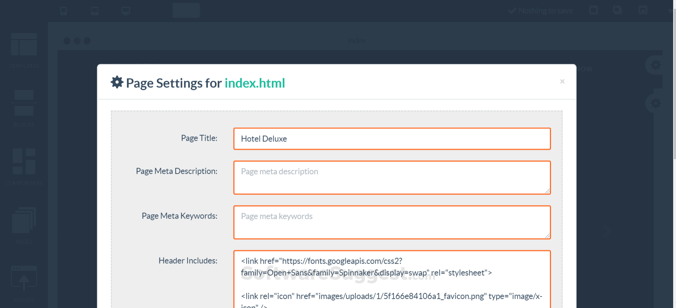The image size is (676, 308).
Task: Close the Page Settings dialog
Action: coord(562,81)
